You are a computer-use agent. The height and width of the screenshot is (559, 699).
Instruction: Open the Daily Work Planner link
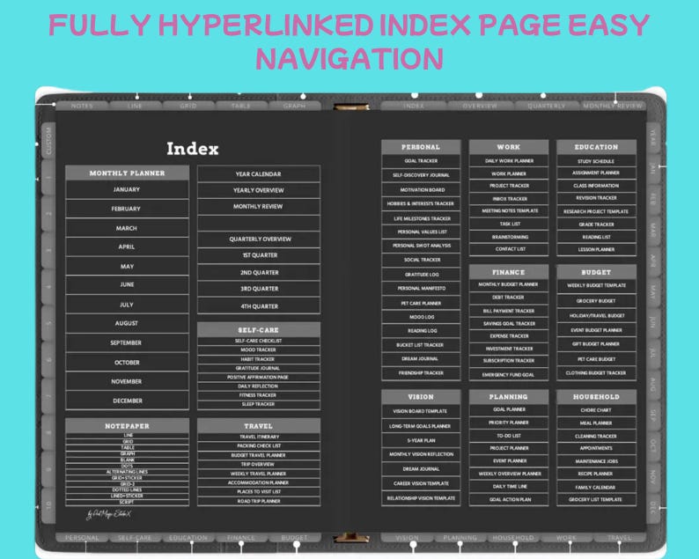coord(509,161)
